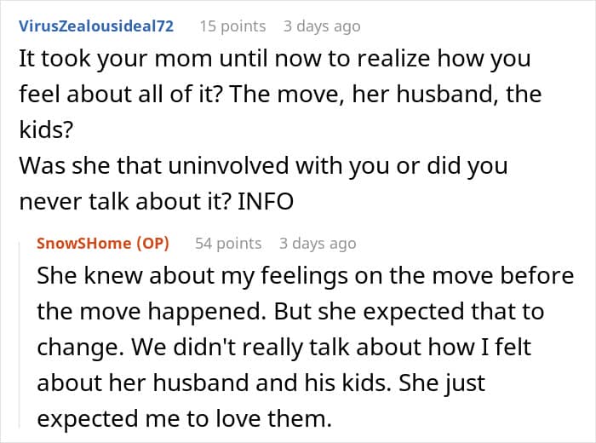Open SnowSHome (OP) user profile
596x443 pixels.
103,243
